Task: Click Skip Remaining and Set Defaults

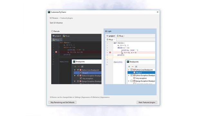Action: tap(62, 102)
